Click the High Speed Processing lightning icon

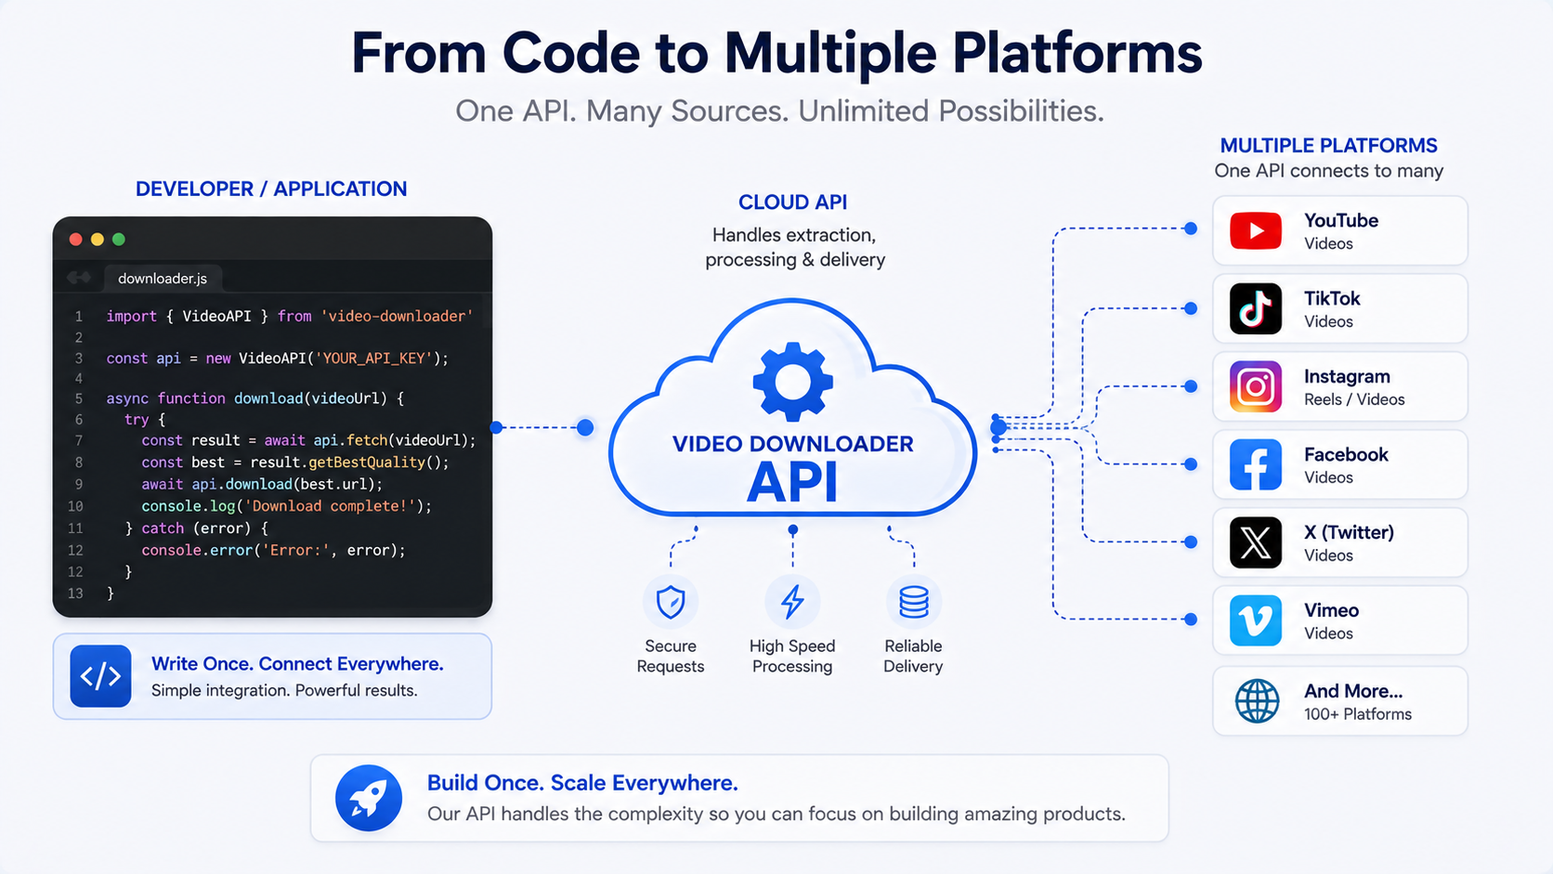pos(792,602)
